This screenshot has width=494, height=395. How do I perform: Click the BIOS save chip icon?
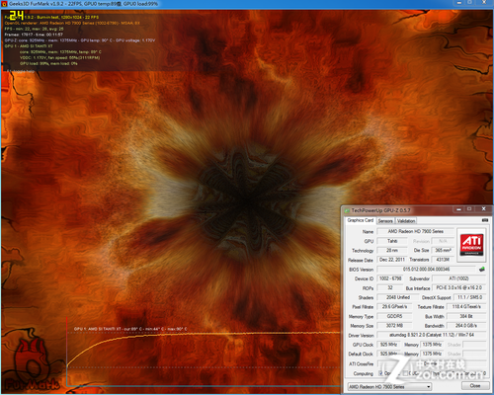coord(482,270)
